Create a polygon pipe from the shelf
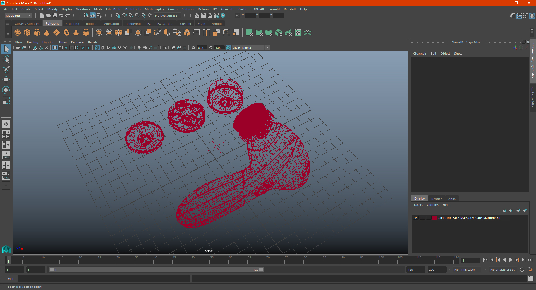 (86, 33)
